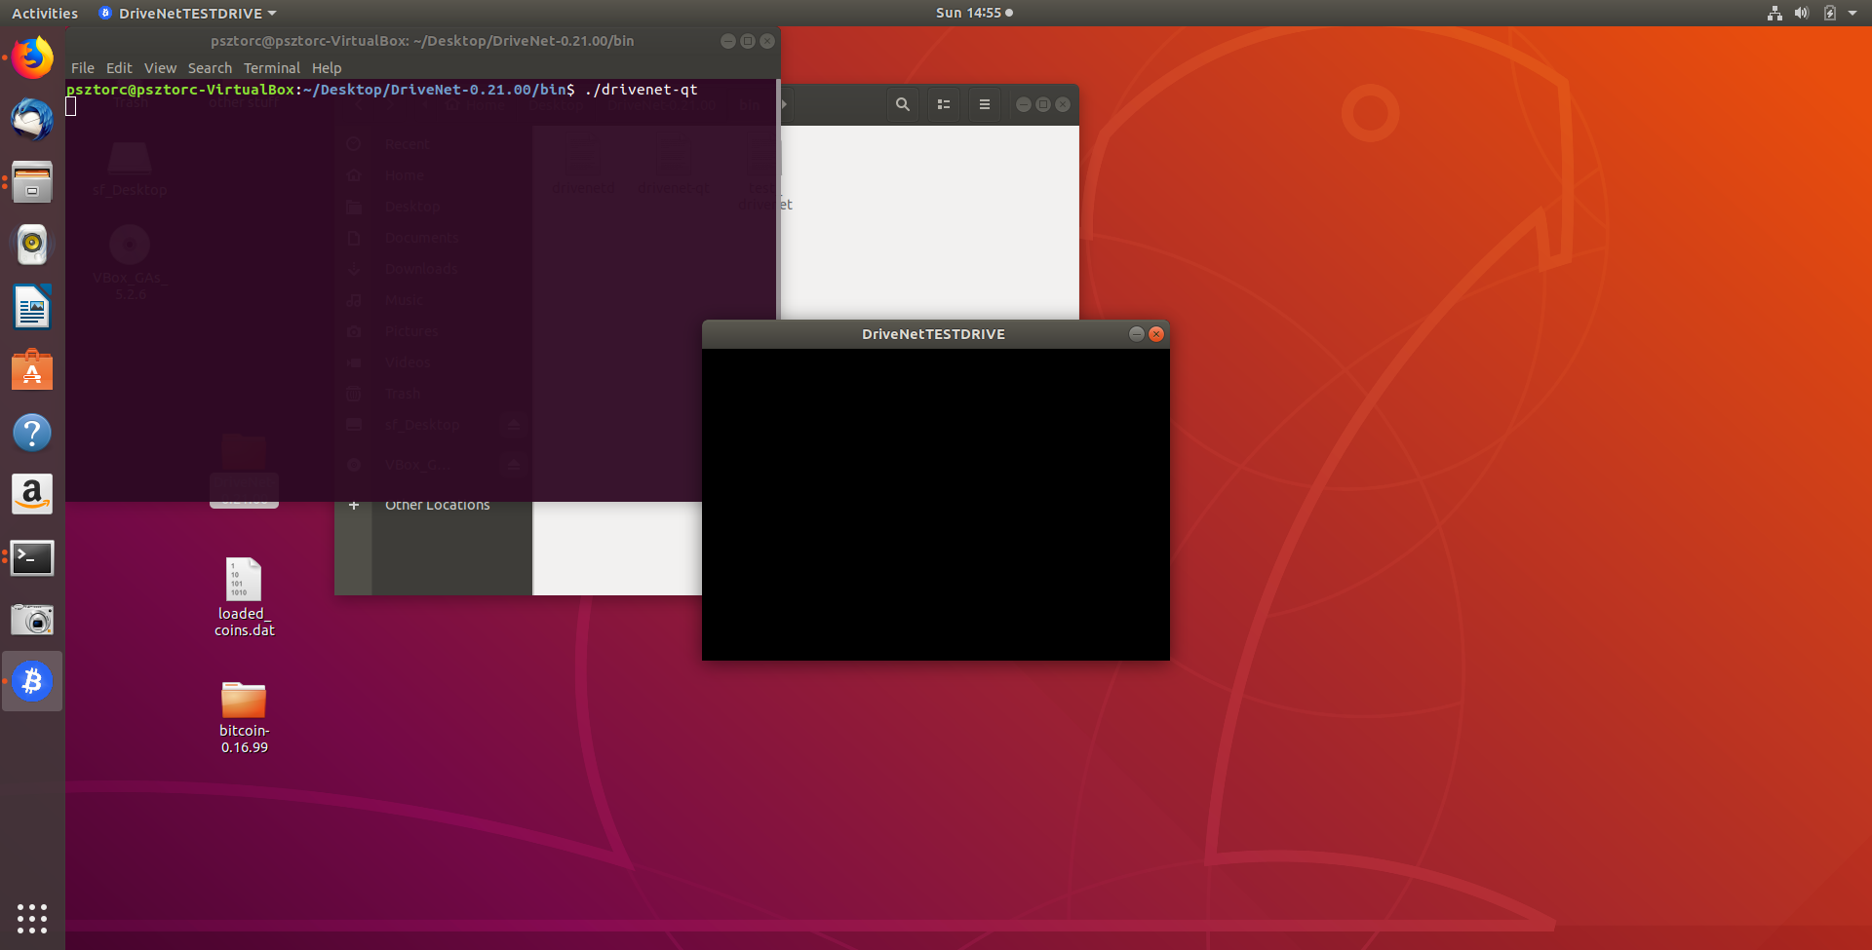Open battery indicator in top bar

point(1830,13)
